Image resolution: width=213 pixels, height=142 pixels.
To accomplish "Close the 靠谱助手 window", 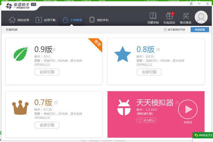I will coord(207,4).
